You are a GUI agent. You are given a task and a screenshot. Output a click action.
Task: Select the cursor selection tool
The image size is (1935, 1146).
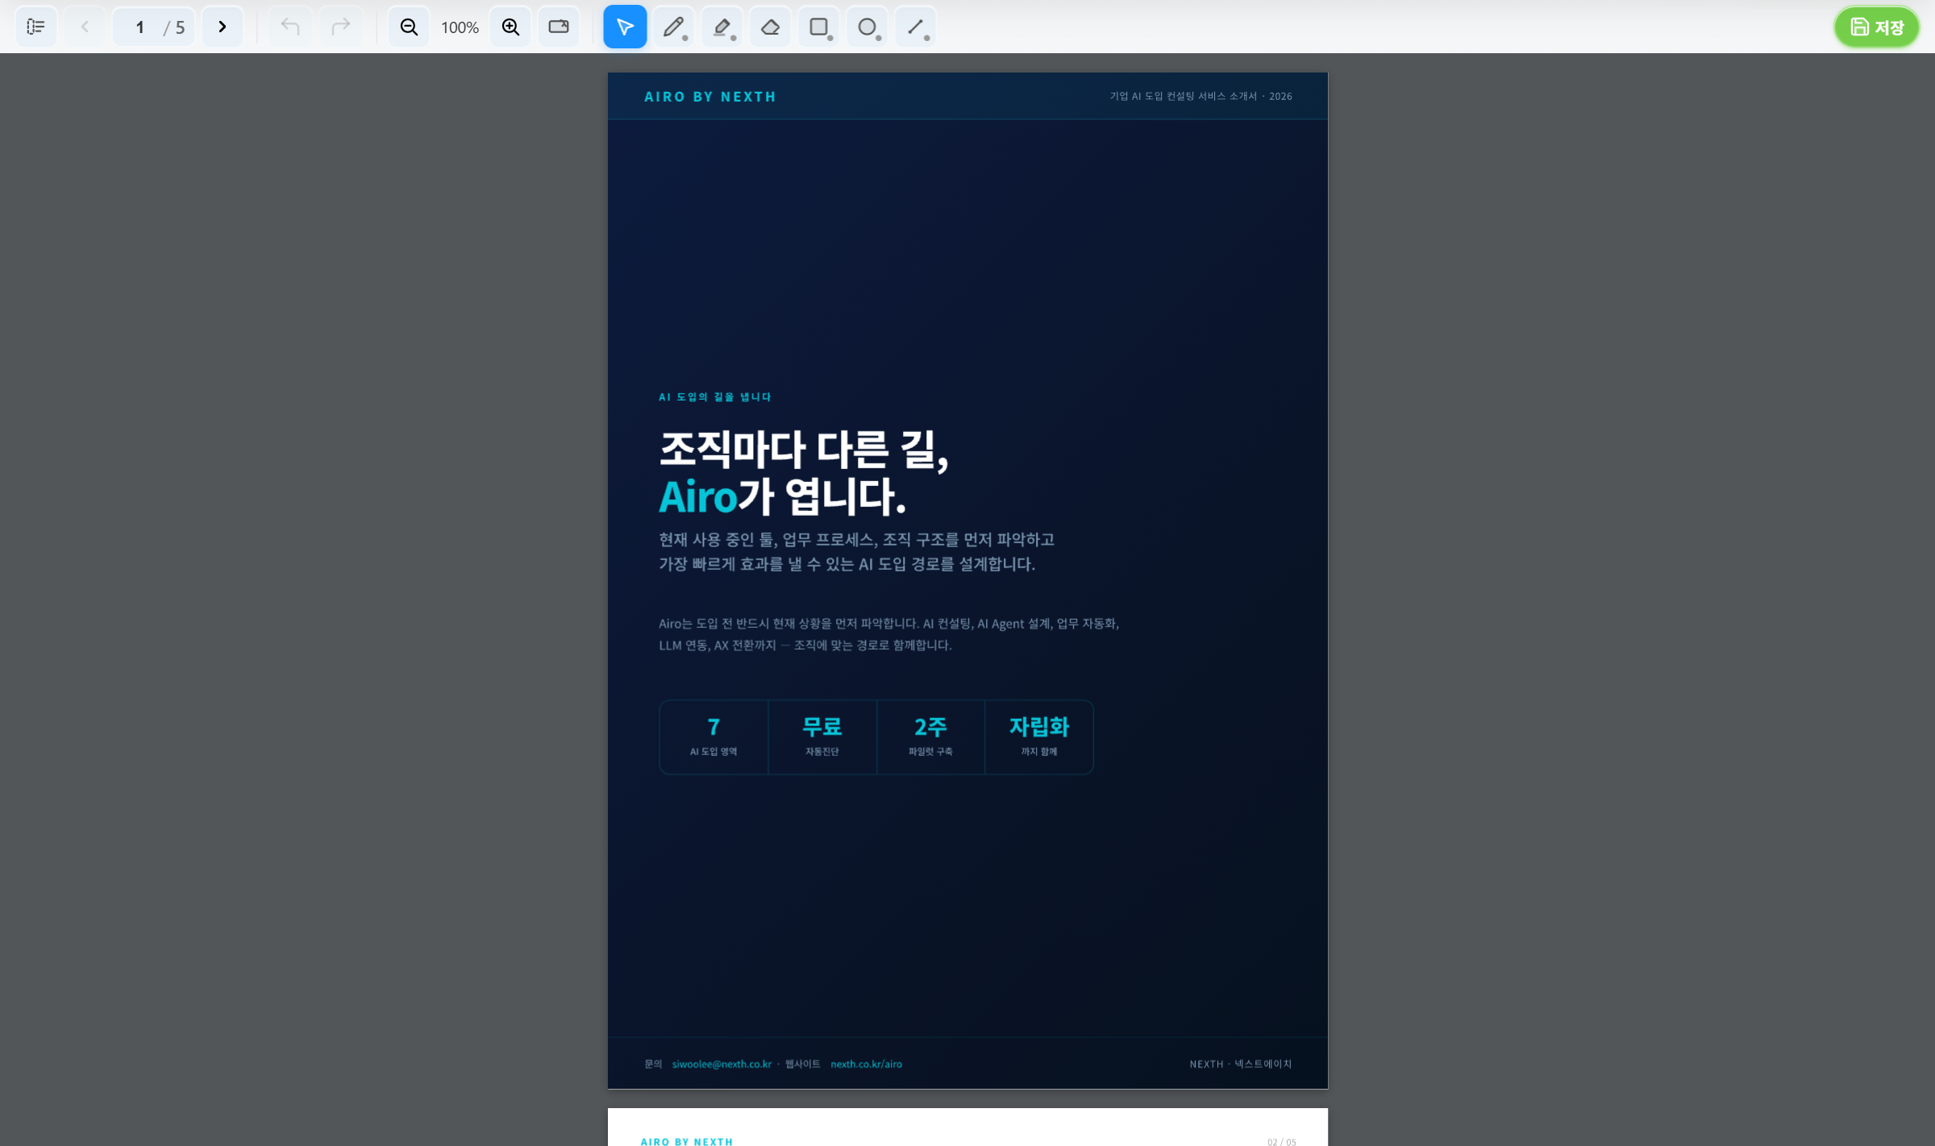(625, 27)
